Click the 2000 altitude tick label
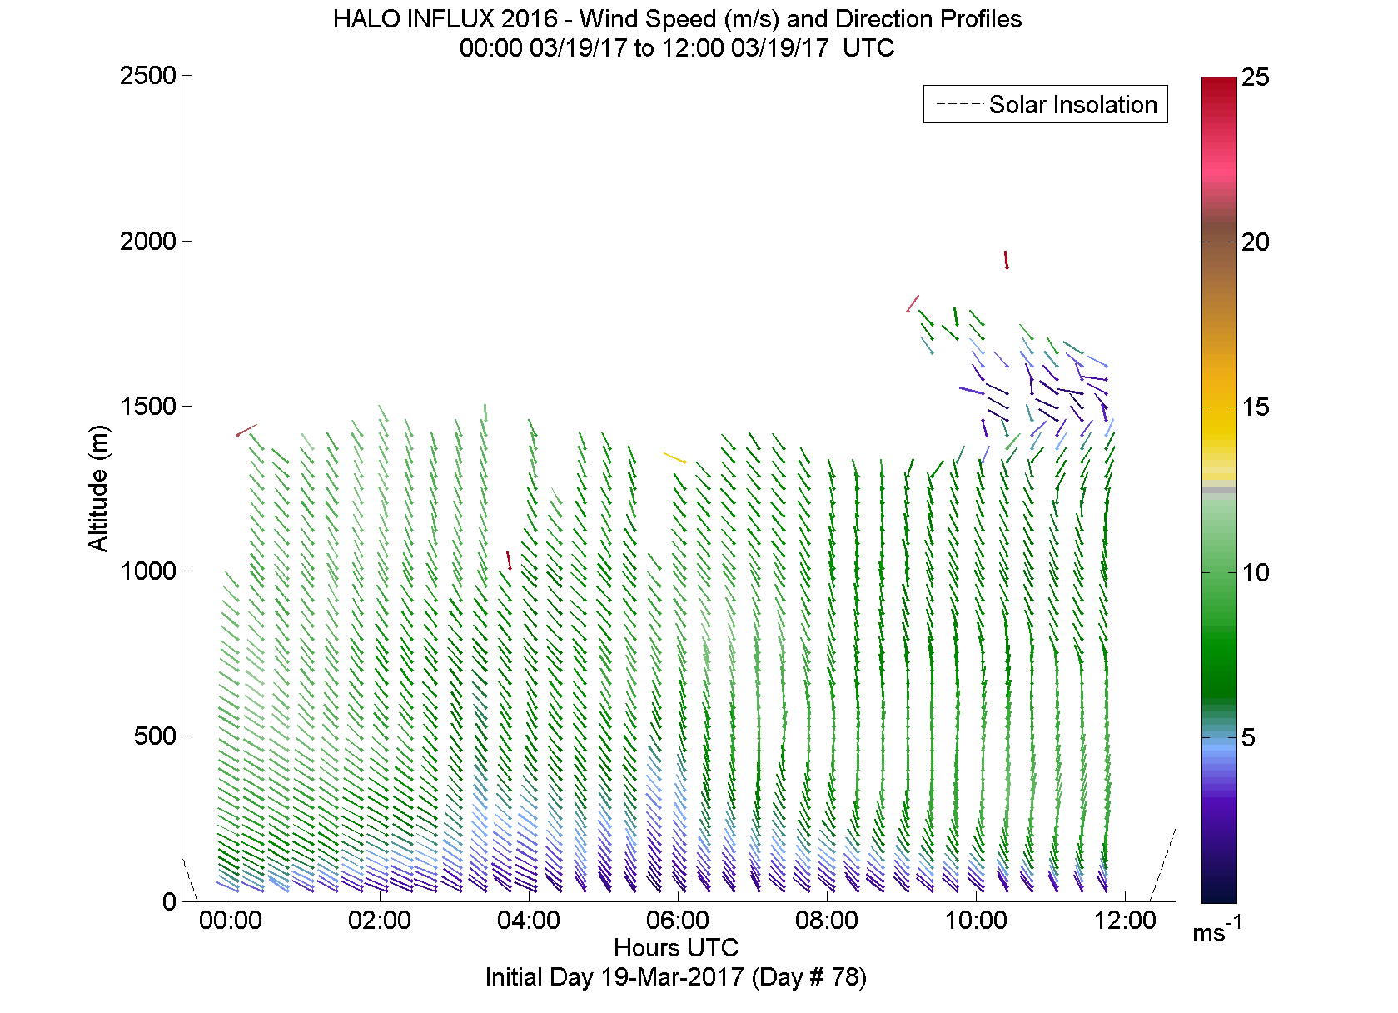 [148, 241]
